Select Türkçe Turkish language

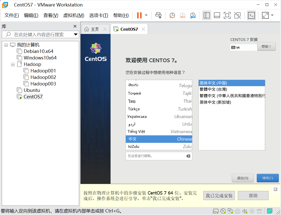pos(159,109)
